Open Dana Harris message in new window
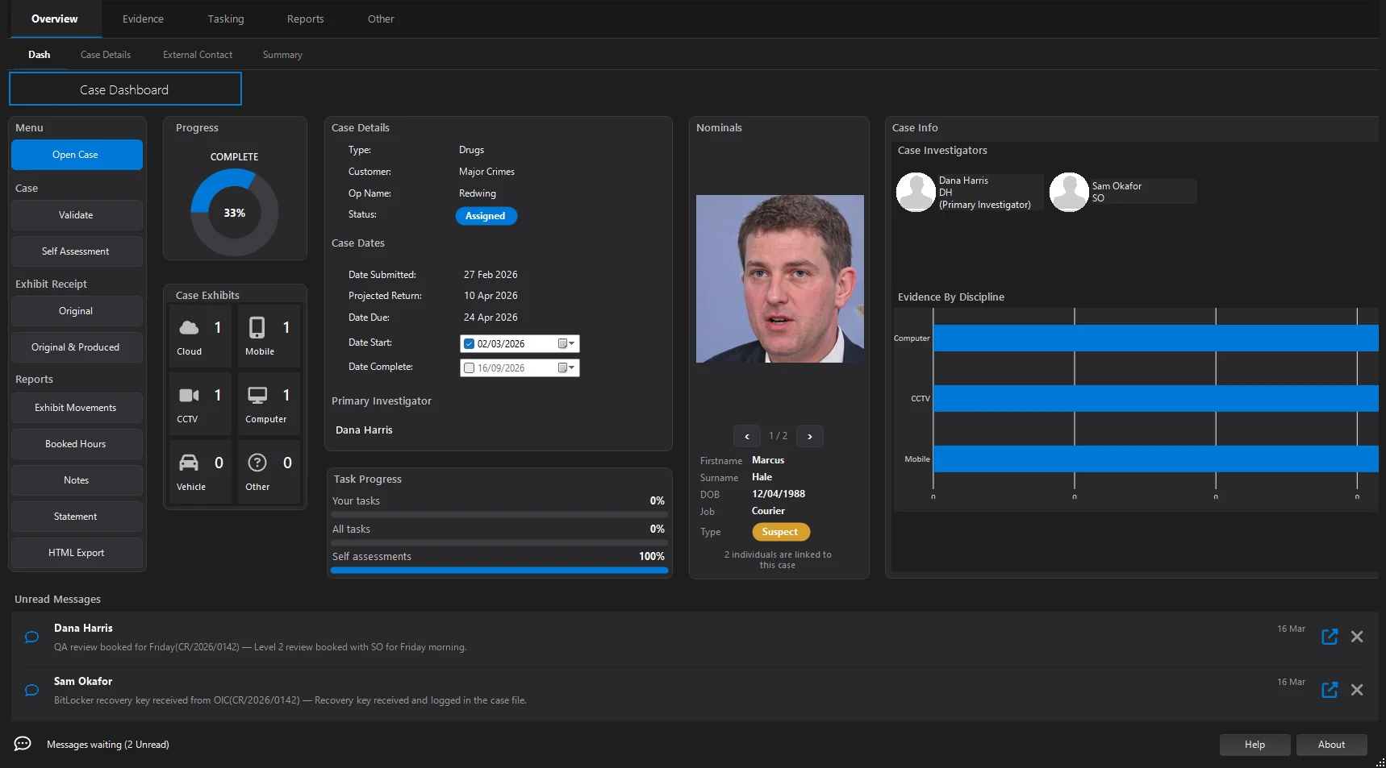 point(1330,637)
